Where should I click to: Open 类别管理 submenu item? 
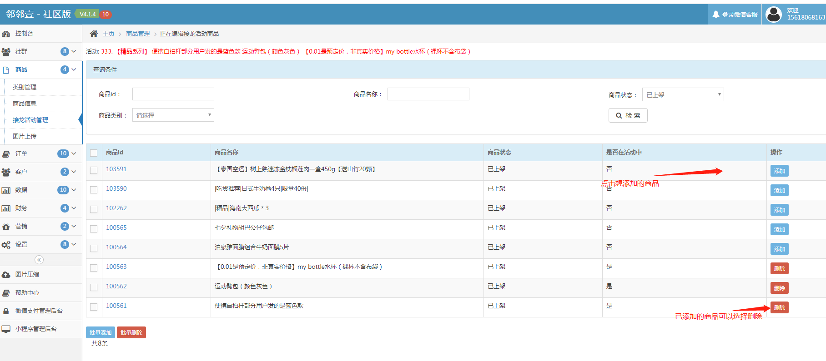pos(25,87)
